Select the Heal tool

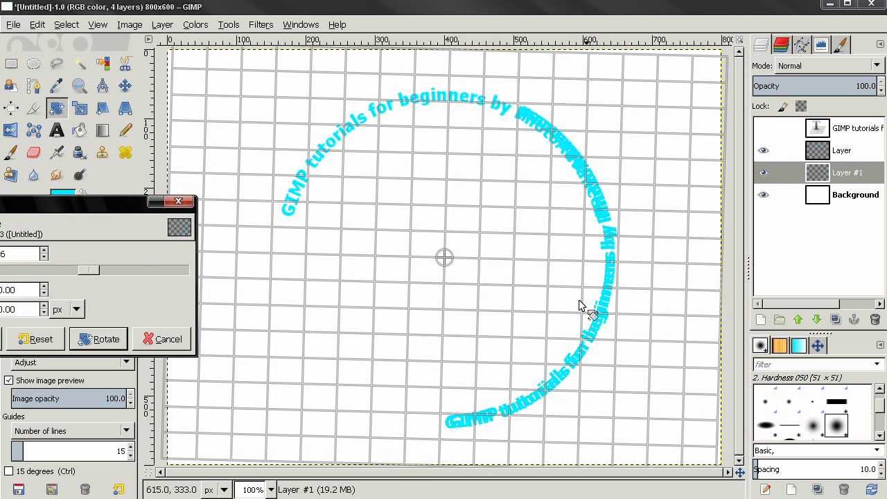coord(125,152)
